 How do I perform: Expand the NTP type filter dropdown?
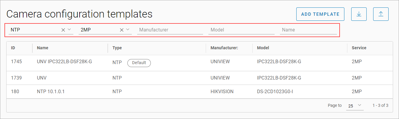pyautogui.click(x=69, y=30)
